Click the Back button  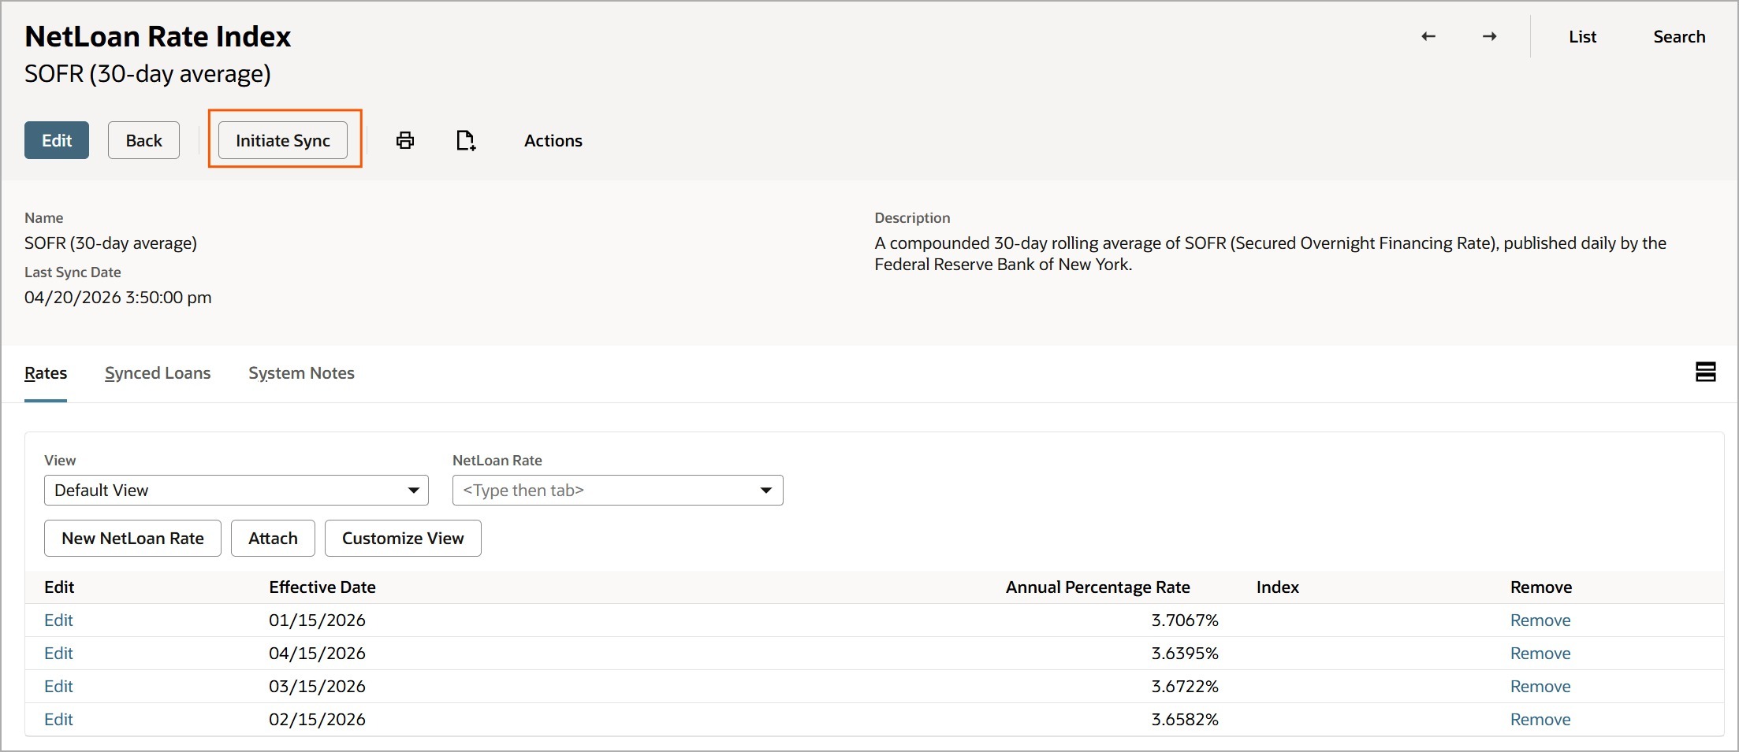point(143,140)
